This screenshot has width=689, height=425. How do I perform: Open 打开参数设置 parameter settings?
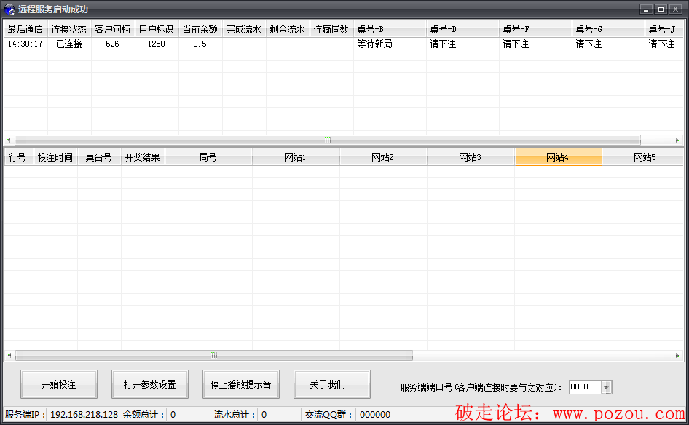150,384
